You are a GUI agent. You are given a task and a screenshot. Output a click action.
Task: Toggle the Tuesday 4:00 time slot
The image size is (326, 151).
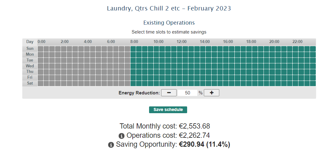pos(87,60)
